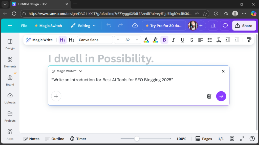Open the Share menu
Image resolution: width=259 pixels, height=145 pixels.
[x=244, y=25]
